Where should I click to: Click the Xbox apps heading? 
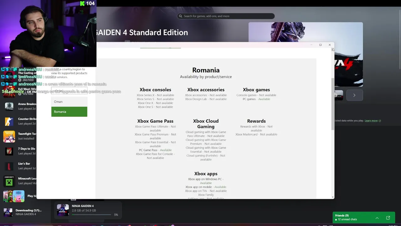206,174
